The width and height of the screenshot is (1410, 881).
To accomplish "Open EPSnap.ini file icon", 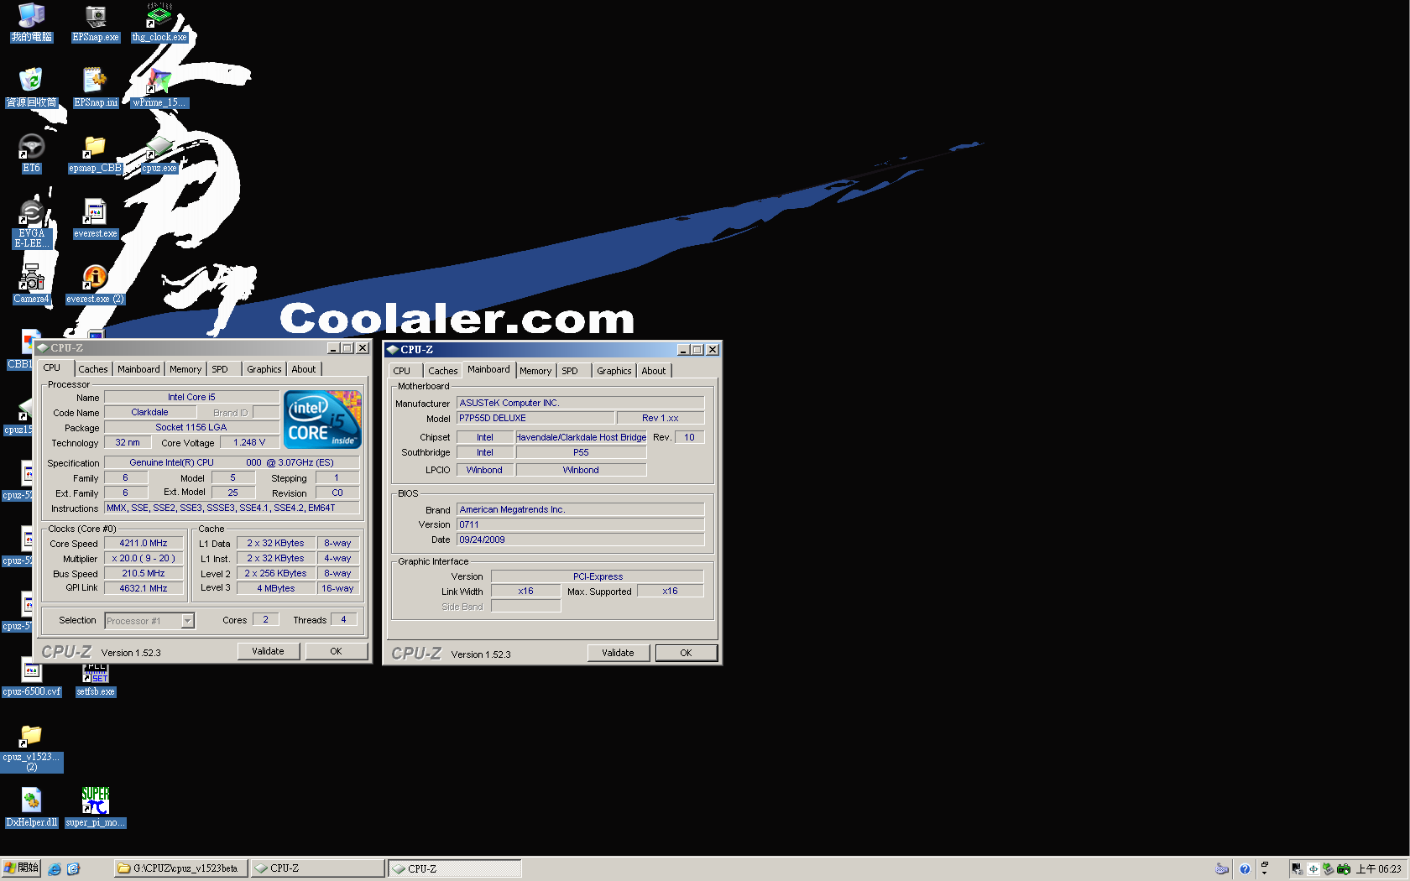I will pyautogui.click(x=96, y=88).
